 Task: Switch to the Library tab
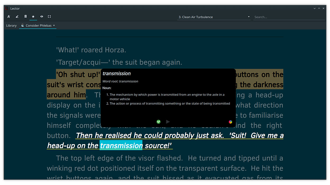(11, 26)
